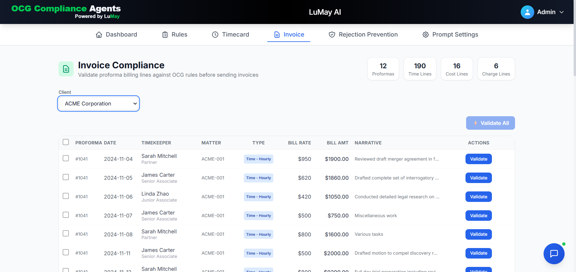Open the Rejection Prevention tab
Image resolution: width=576 pixels, height=272 pixels.
point(363,35)
